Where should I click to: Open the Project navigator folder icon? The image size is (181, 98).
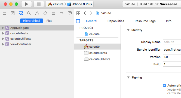tap(5, 13)
